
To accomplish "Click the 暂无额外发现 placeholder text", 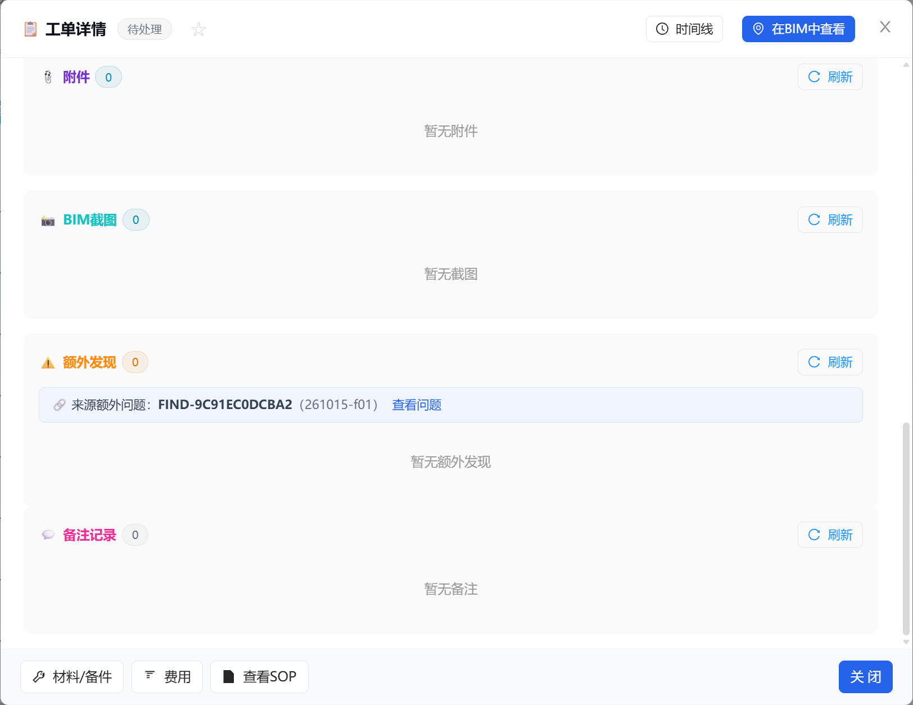I will (x=451, y=462).
